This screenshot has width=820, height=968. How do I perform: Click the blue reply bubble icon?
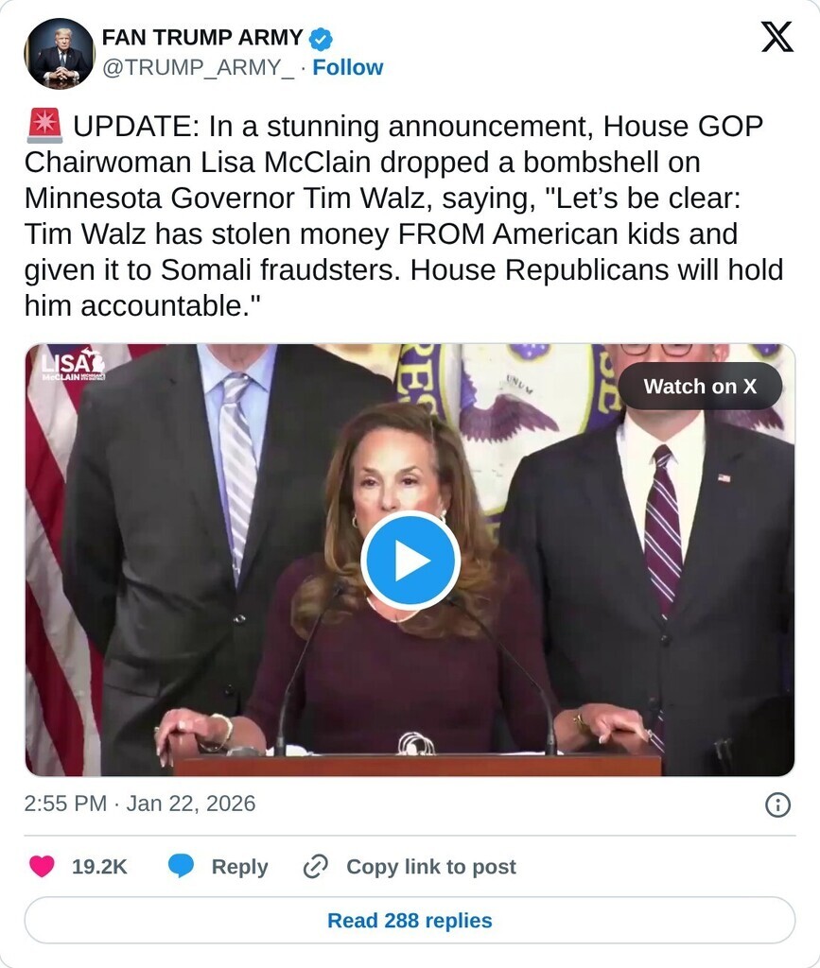pyautogui.click(x=181, y=866)
